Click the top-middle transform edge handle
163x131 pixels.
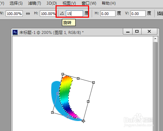tap(78, 78)
